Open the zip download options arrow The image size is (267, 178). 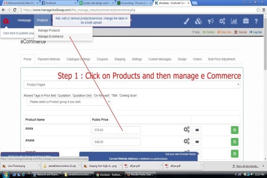80,166
